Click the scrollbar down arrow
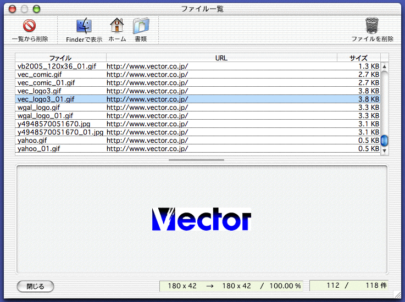The width and height of the screenshot is (405, 302). tap(384, 151)
